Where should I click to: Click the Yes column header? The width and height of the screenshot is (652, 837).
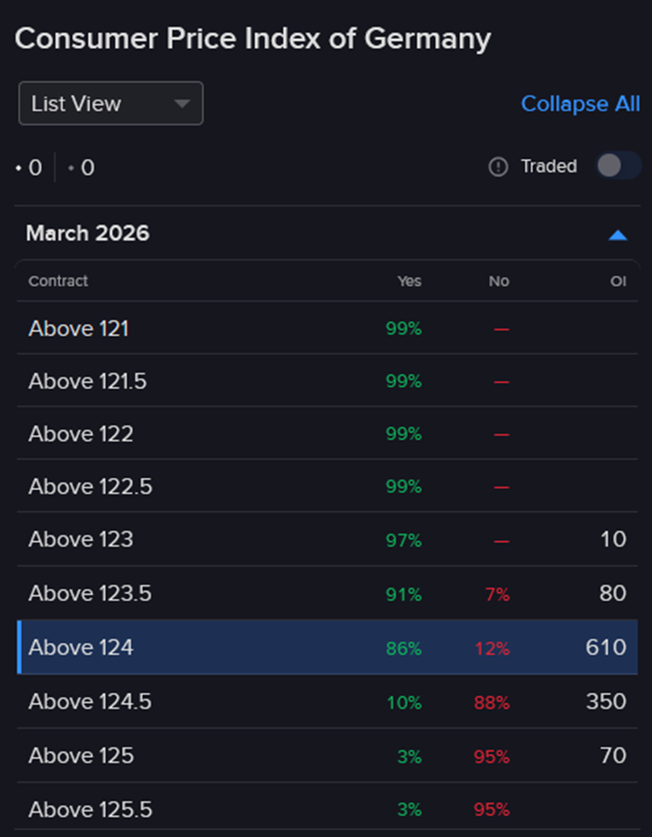click(x=409, y=281)
